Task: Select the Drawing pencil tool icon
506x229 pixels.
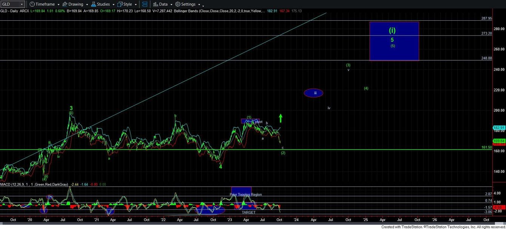Action: tap(64, 4)
